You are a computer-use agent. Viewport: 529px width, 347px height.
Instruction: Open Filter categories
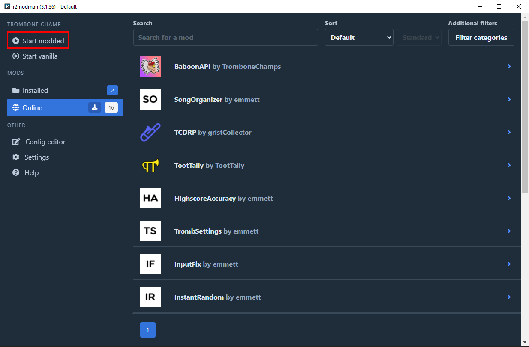(x=481, y=37)
